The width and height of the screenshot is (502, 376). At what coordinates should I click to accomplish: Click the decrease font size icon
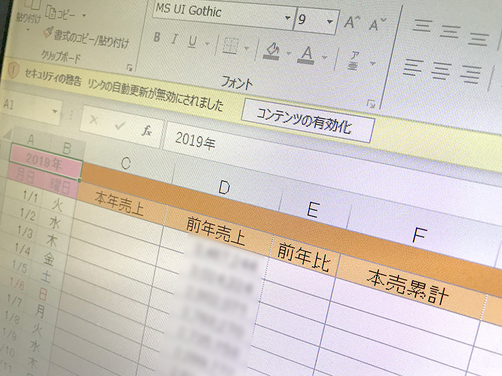[x=376, y=24]
